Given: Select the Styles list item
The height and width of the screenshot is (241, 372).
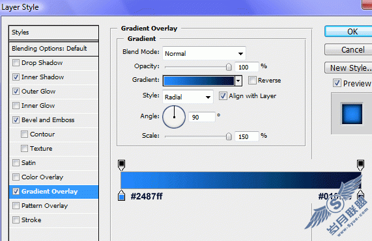Looking at the screenshot, I should pos(53,32).
